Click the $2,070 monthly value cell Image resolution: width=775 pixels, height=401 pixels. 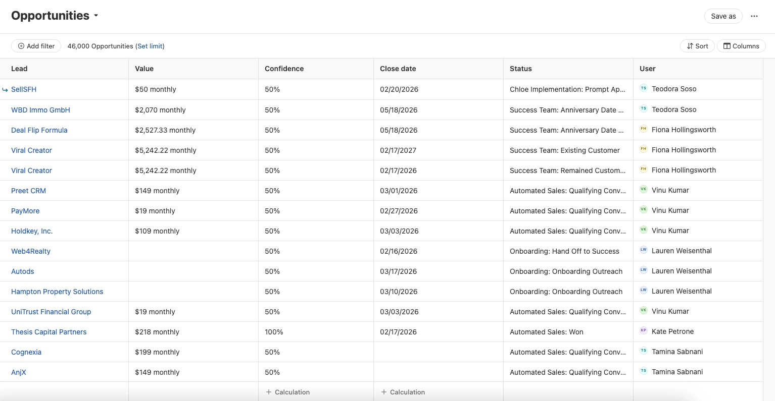tap(193, 110)
